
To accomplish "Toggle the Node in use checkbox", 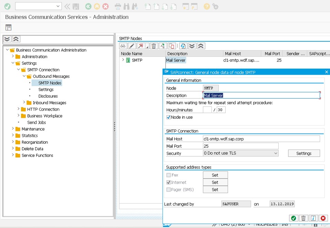I will click(x=168, y=117).
